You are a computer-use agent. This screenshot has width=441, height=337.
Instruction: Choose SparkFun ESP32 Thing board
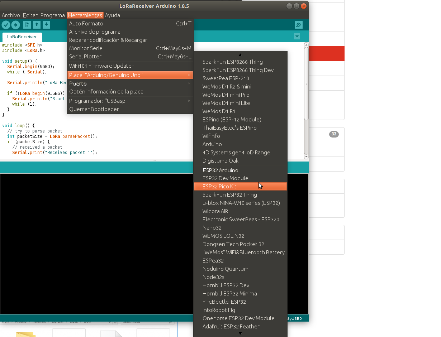coord(240,195)
